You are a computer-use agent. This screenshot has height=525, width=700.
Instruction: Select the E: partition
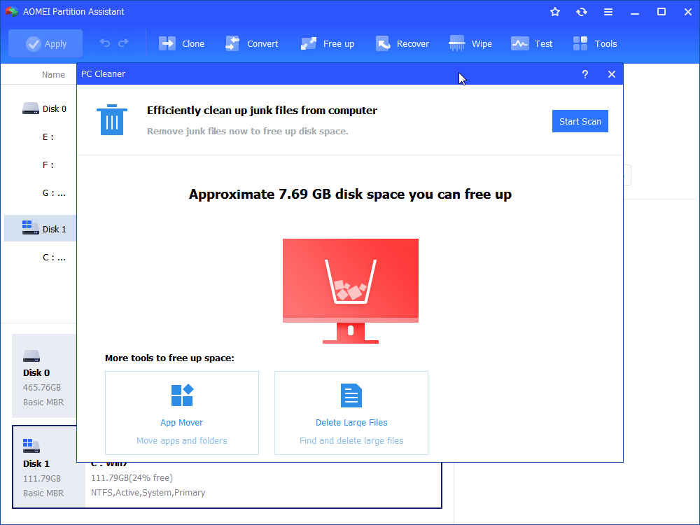48,137
